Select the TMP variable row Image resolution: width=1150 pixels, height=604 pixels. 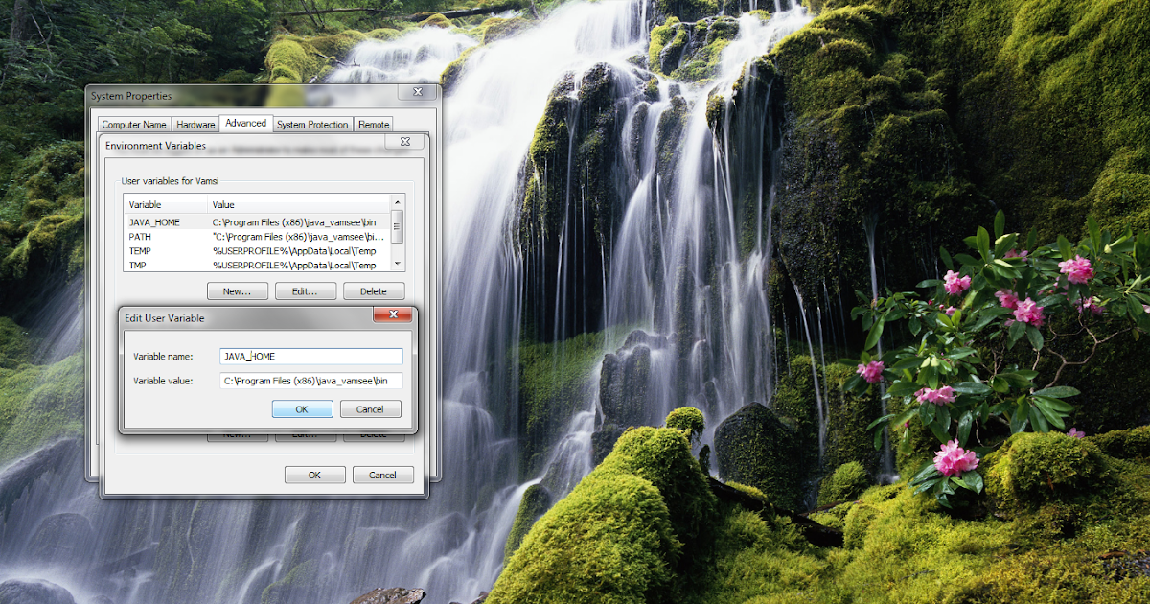point(257,265)
